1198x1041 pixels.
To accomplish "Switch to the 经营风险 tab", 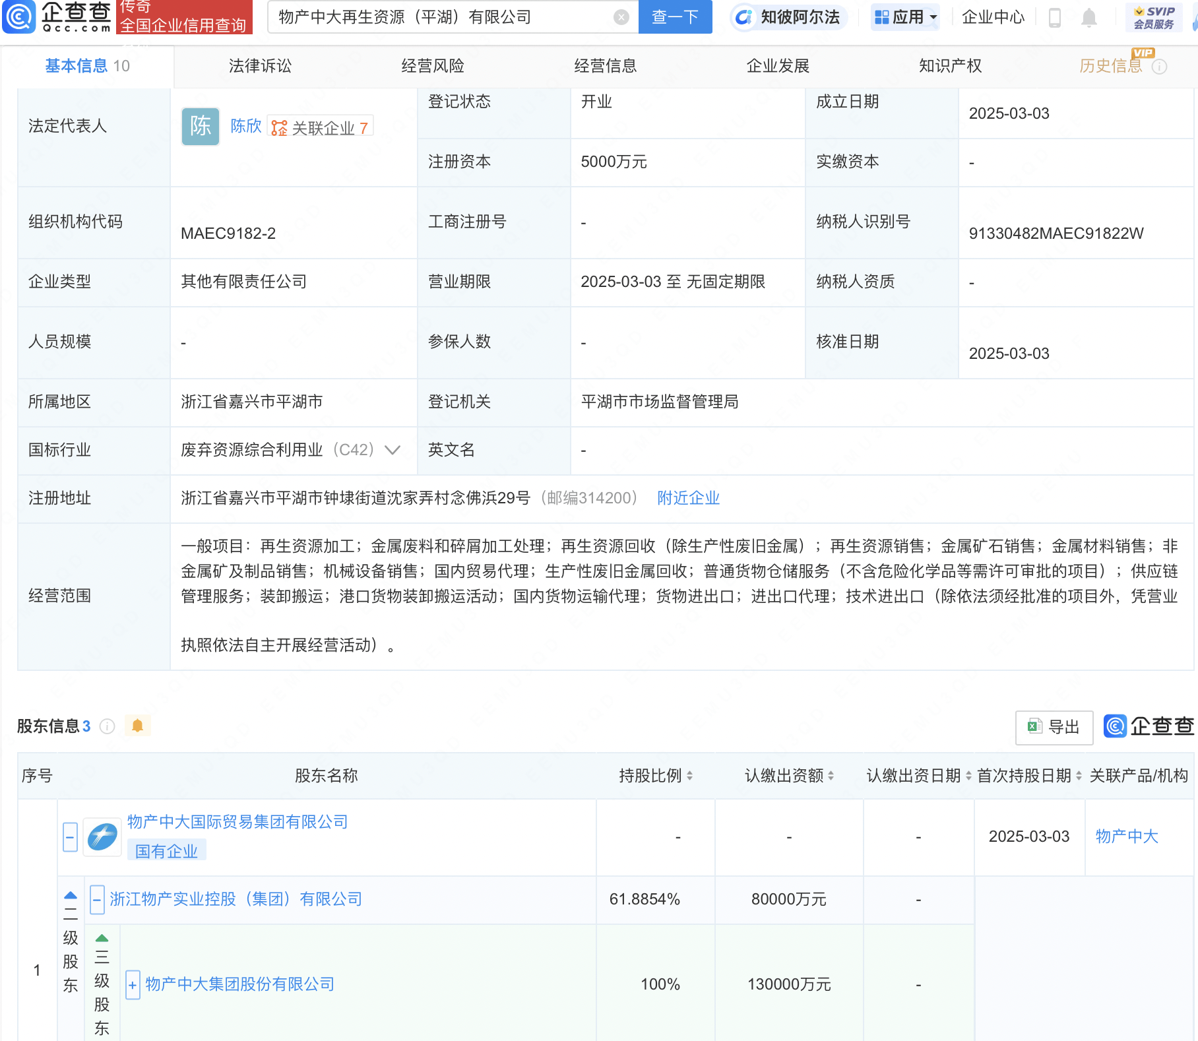I will [x=433, y=66].
